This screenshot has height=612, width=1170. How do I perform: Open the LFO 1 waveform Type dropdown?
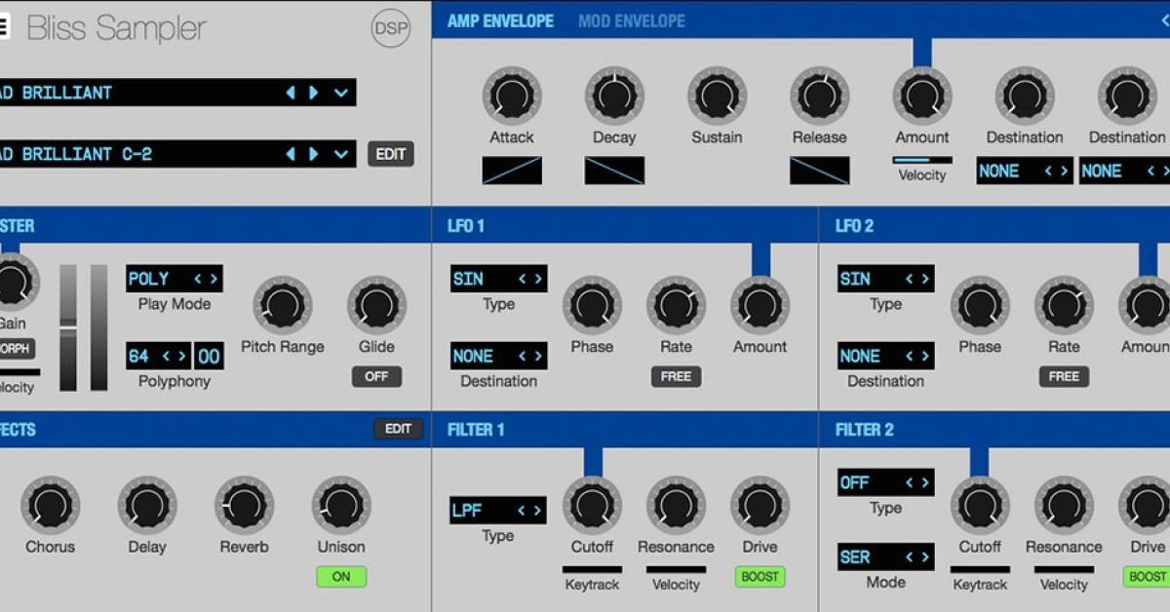pos(497,278)
